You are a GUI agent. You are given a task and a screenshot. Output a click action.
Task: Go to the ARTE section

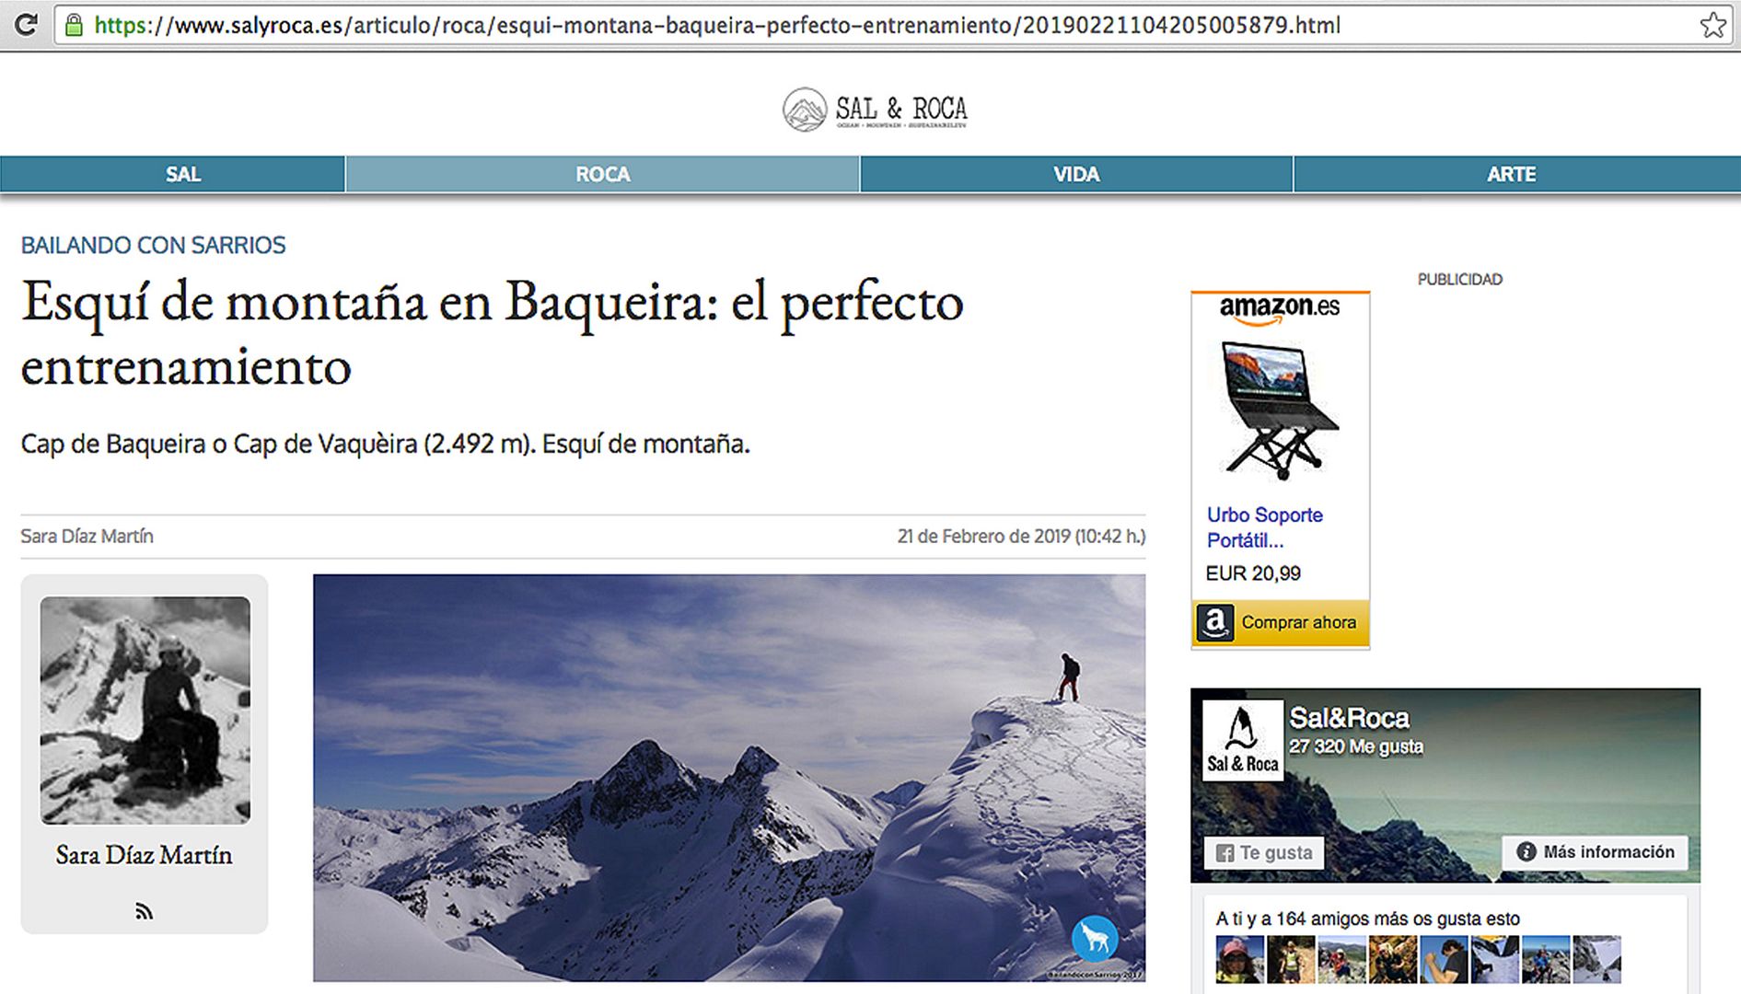[x=1511, y=174]
